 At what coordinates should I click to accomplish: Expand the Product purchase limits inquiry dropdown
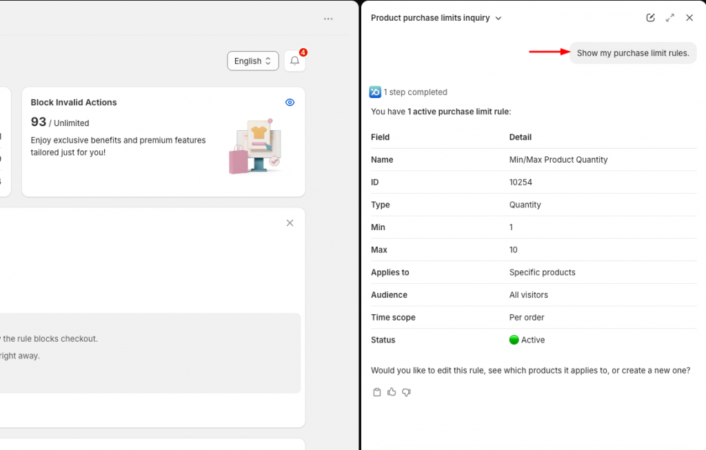point(498,18)
